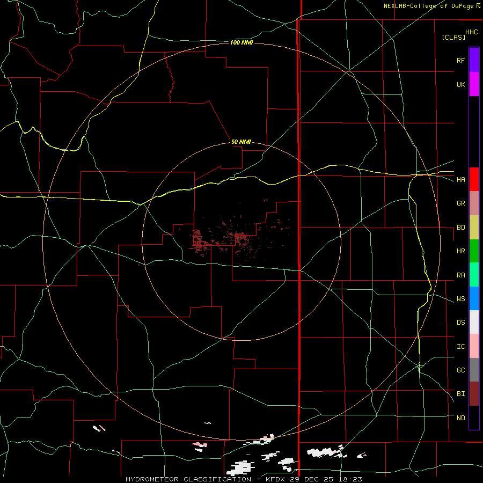This screenshot has width=483, height=483.
Task: Click the RA legend label
Action: tap(460, 275)
